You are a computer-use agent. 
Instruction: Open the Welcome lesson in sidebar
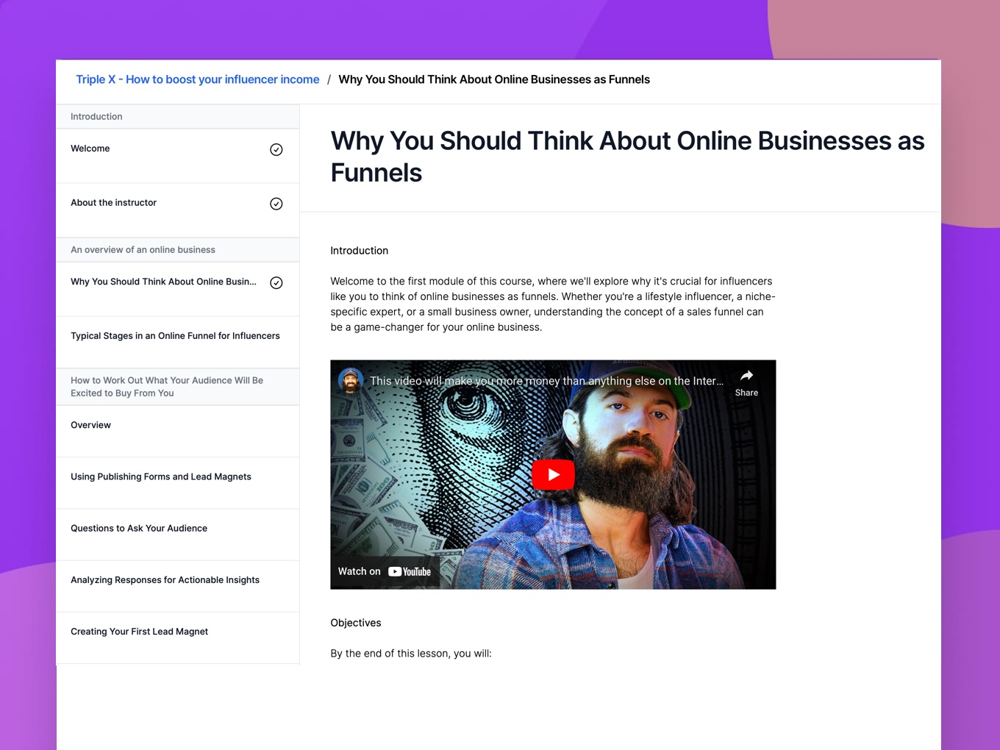[90, 149]
